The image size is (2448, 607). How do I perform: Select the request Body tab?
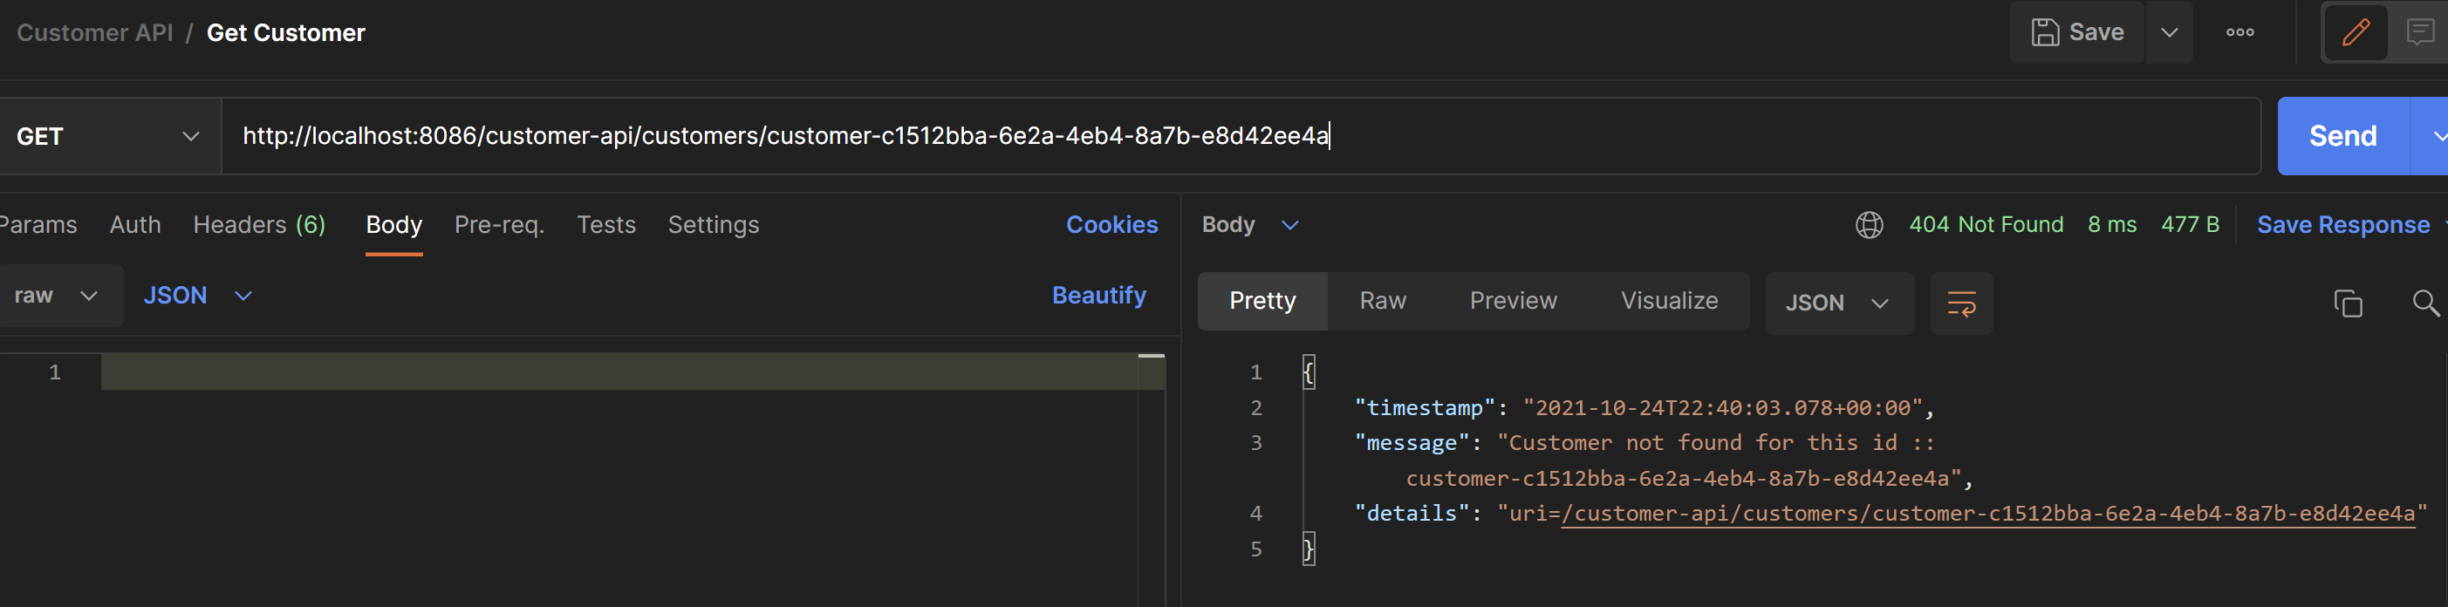click(393, 225)
